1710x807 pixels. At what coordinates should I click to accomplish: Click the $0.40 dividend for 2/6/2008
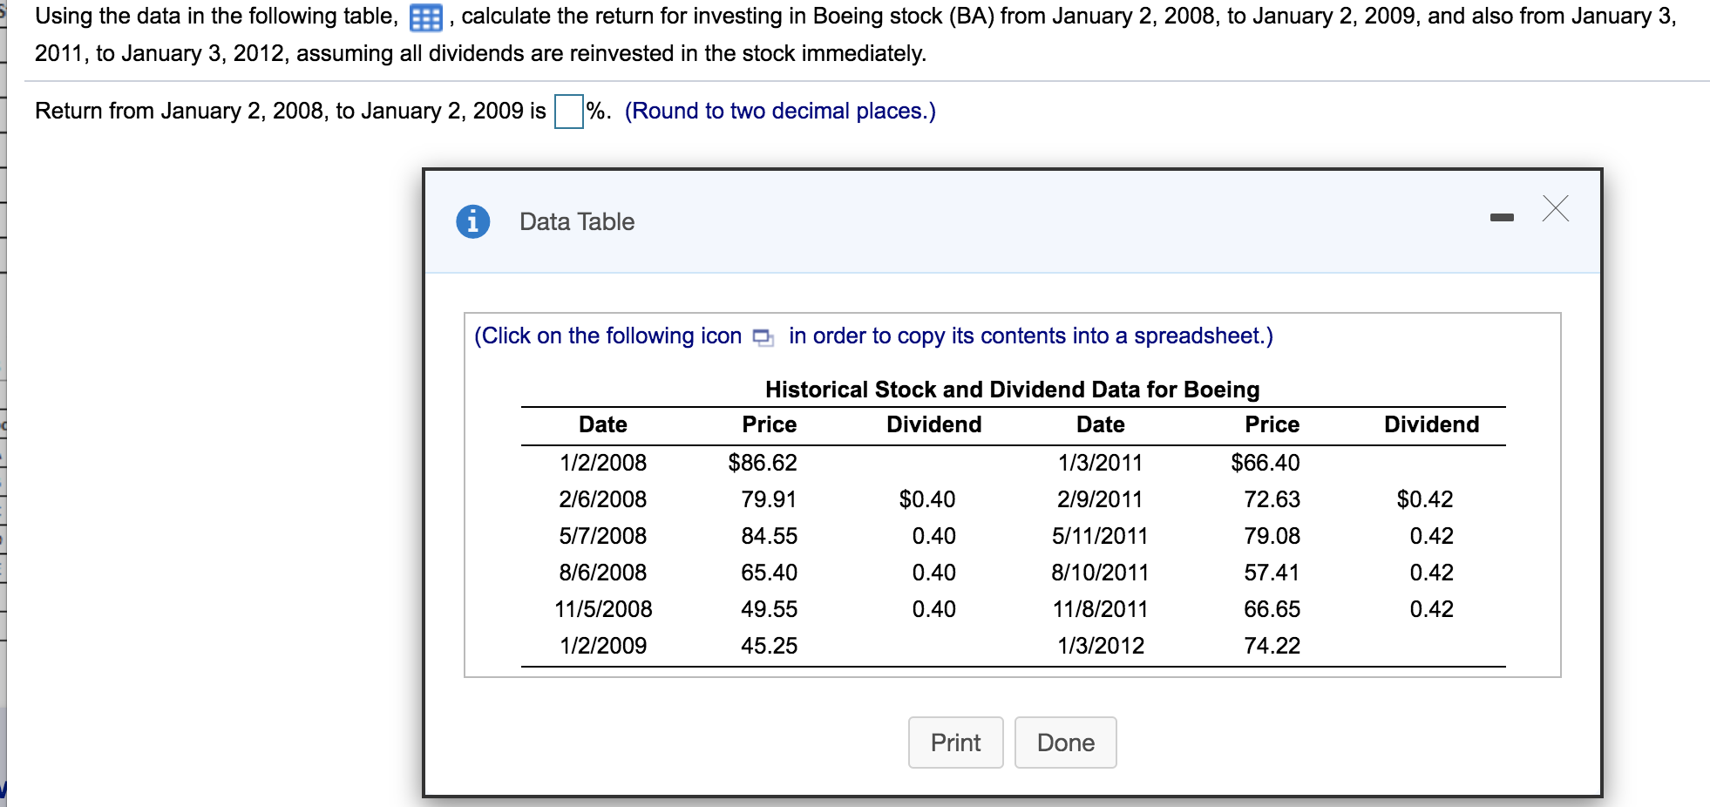926,498
